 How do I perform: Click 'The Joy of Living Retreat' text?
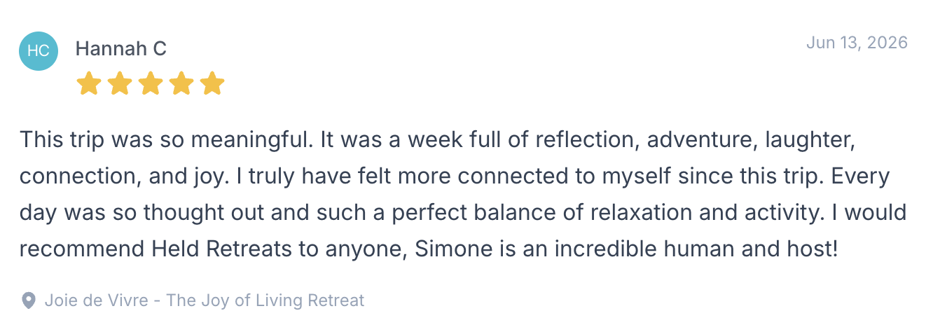tap(265, 301)
